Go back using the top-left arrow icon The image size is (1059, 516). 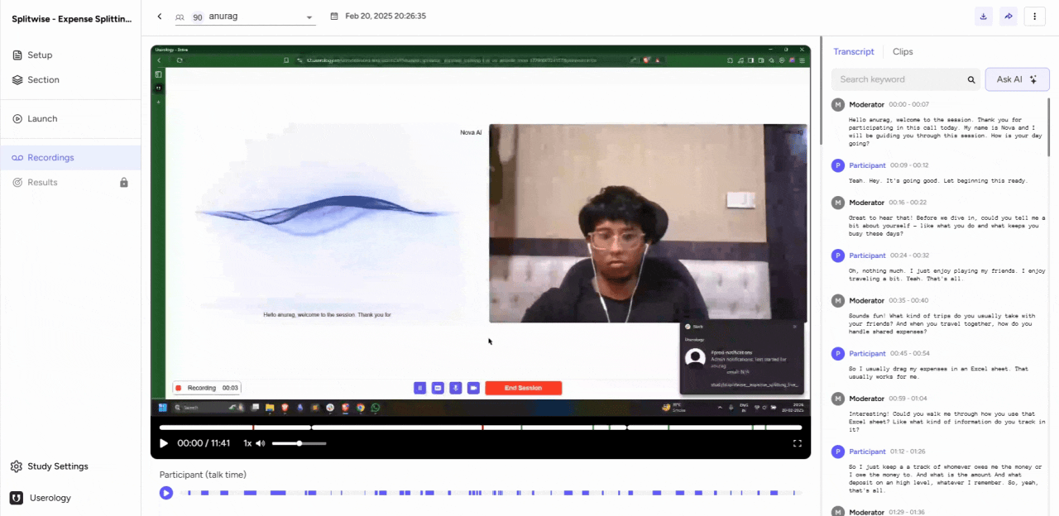pyautogui.click(x=159, y=16)
